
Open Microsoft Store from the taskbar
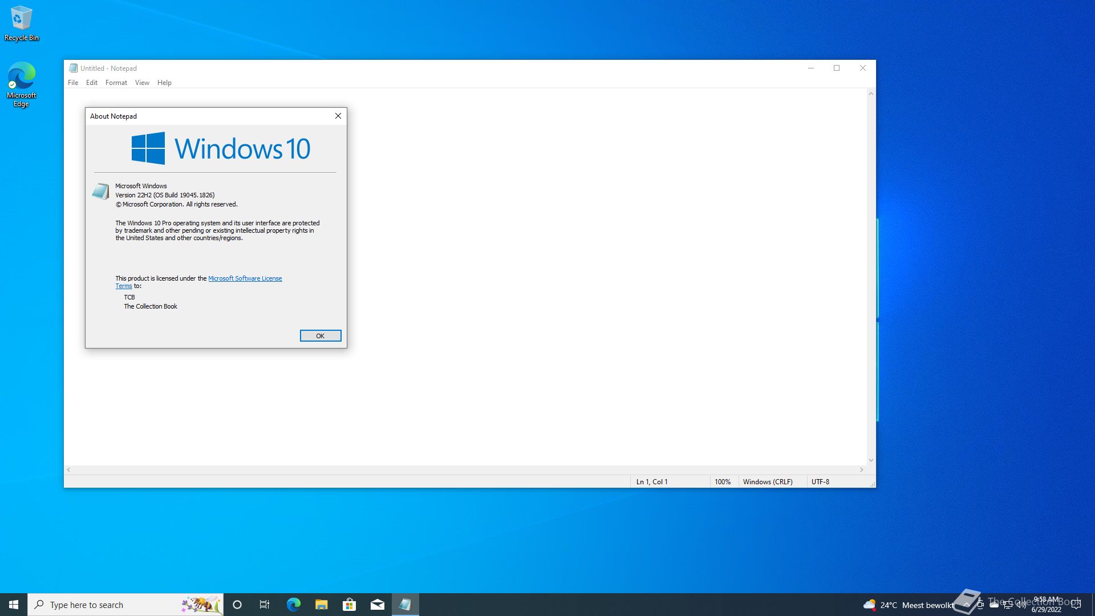(x=349, y=605)
